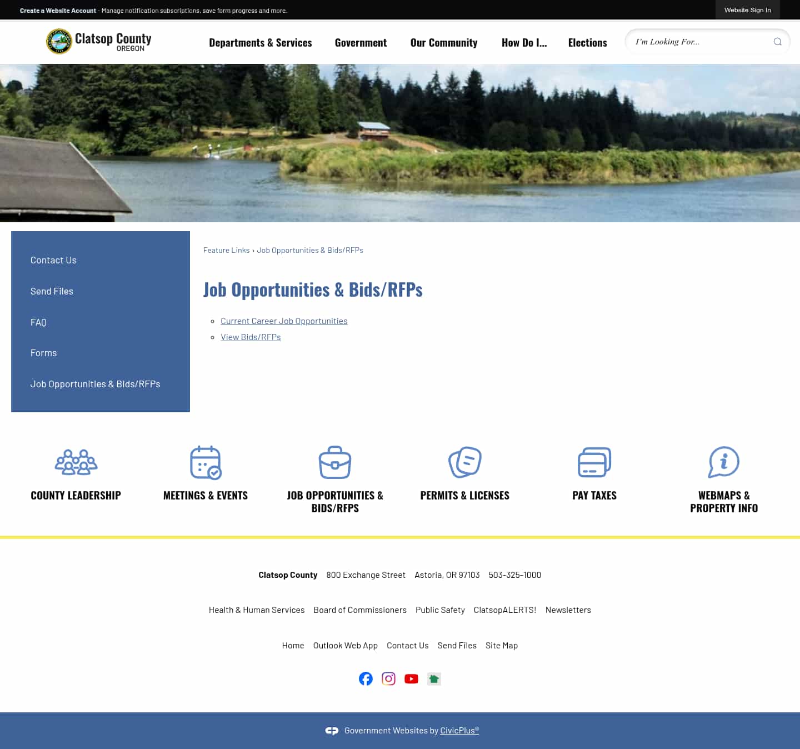
Task: Click the lake banner image
Action: 400,143
